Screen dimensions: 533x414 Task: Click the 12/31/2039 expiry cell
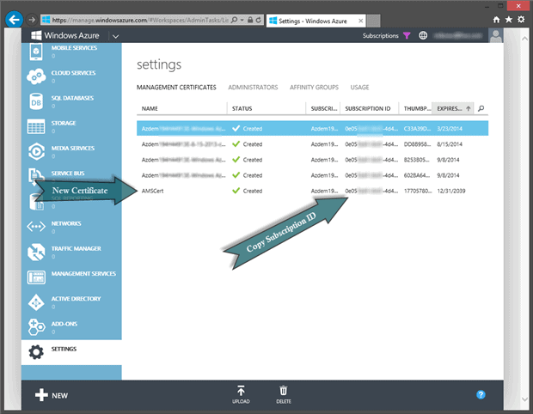coord(451,191)
